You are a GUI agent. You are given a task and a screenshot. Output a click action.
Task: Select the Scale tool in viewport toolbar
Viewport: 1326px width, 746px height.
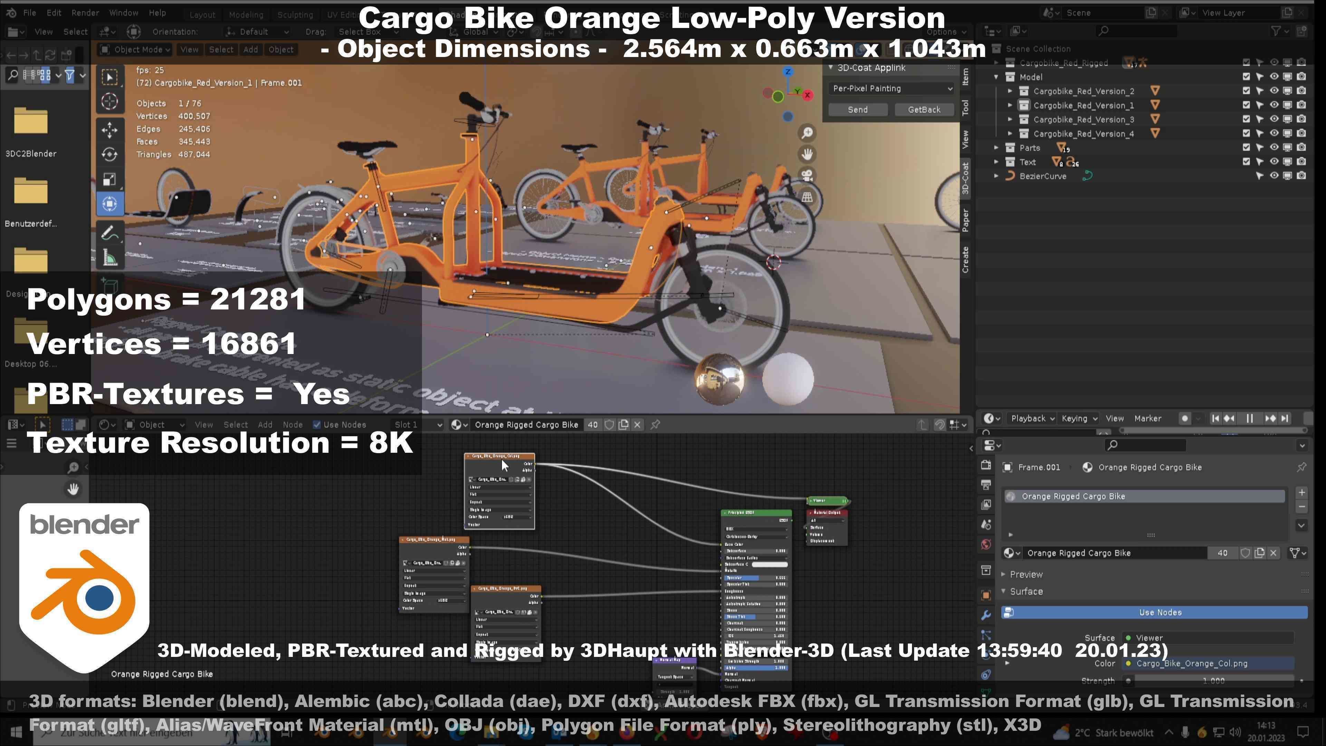109,179
